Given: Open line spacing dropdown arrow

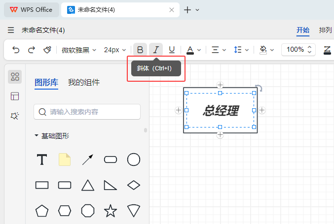Looking at the screenshot, I should tap(247, 50).
